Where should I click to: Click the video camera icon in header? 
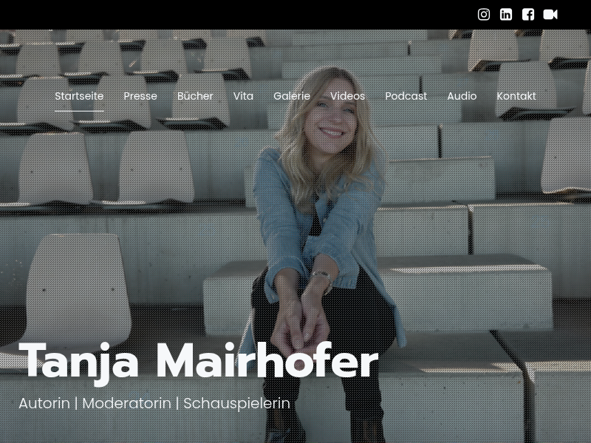tap(550, 15)
